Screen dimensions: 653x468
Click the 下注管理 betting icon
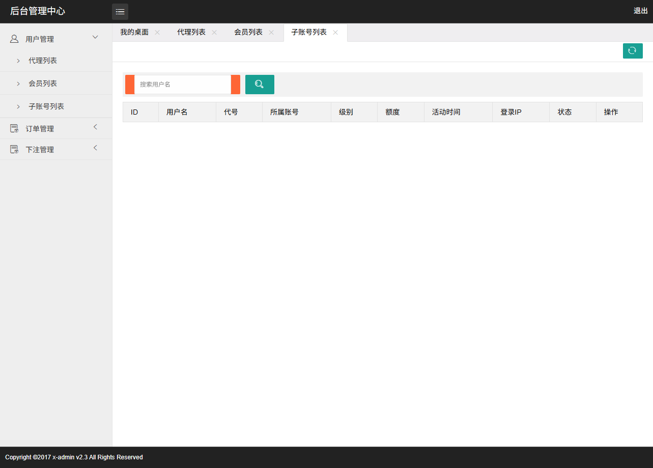[x=14, y=150]
